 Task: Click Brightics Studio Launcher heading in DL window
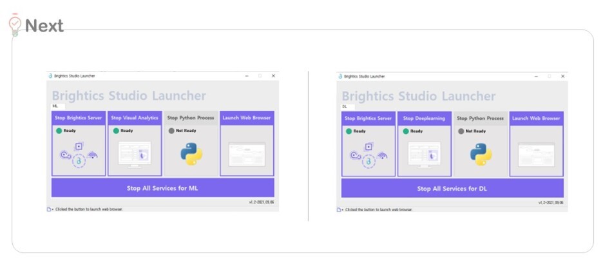419,96
